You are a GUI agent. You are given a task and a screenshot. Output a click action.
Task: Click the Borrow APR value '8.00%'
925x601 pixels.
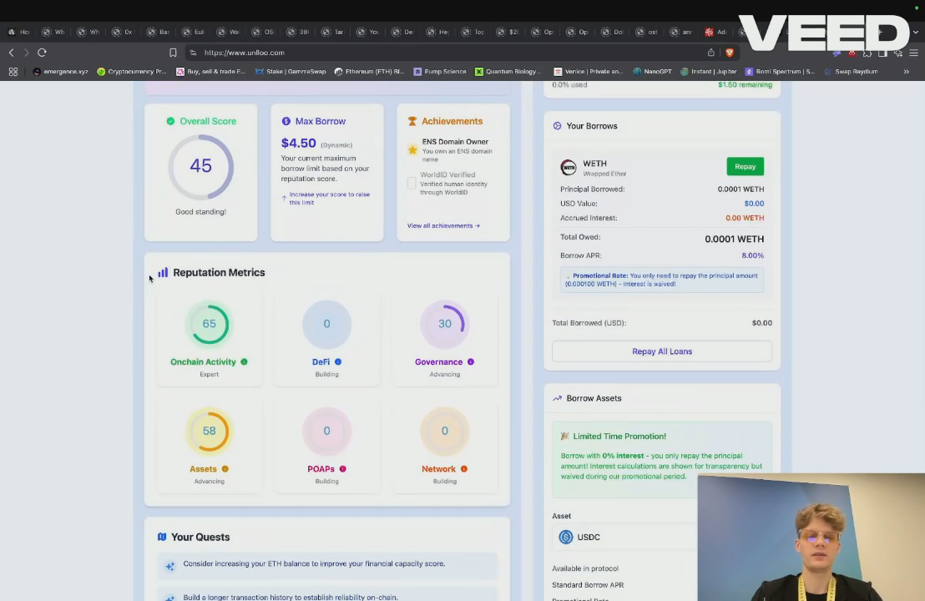(x=753, y=255)
